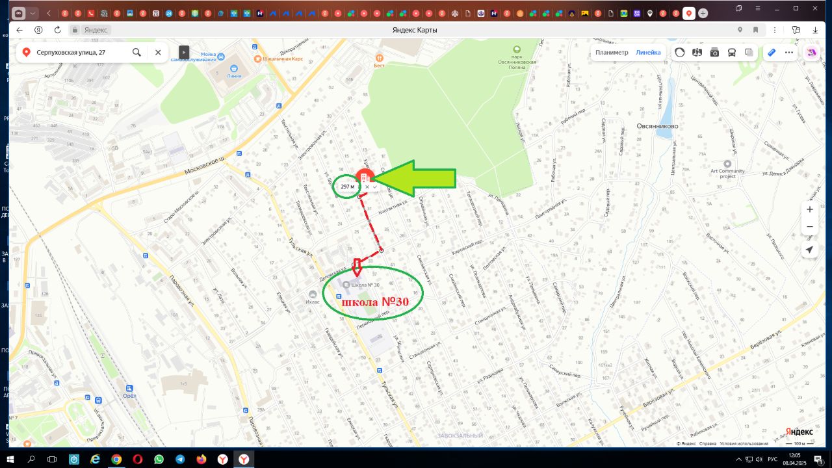Switch the РУС keyboard language indicator
This screenshot has width=832, height=468.
[x=773, y=460]
